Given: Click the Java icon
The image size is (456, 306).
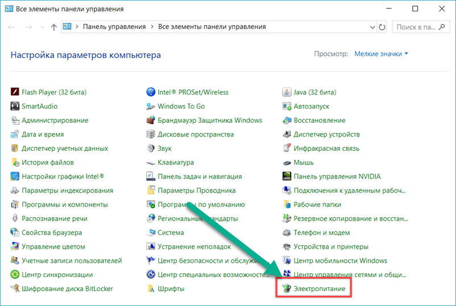Looking at the screenshot, I should pos(287,92).
